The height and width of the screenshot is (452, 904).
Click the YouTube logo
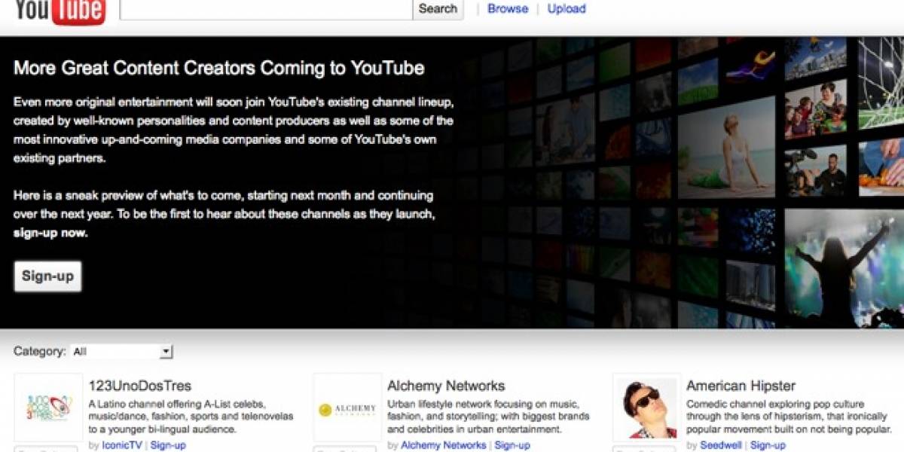click(x=60, y=11)
